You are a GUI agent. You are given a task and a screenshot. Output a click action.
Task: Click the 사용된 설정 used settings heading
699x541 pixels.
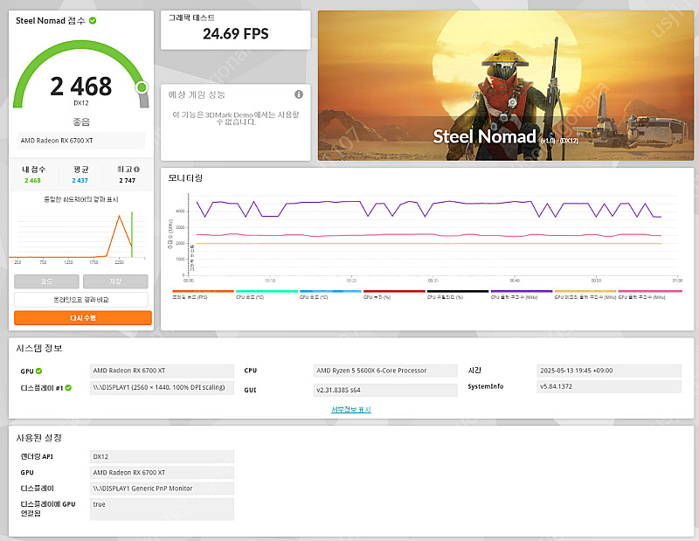39,438
